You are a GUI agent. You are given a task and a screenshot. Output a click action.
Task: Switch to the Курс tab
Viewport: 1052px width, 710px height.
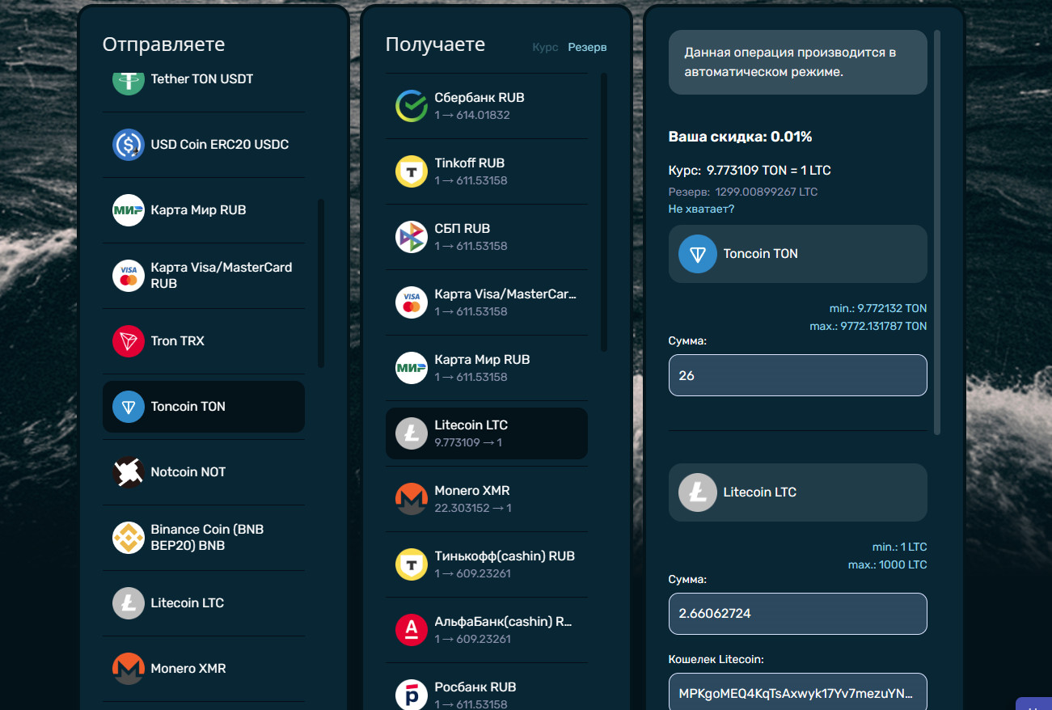point(545,47)
